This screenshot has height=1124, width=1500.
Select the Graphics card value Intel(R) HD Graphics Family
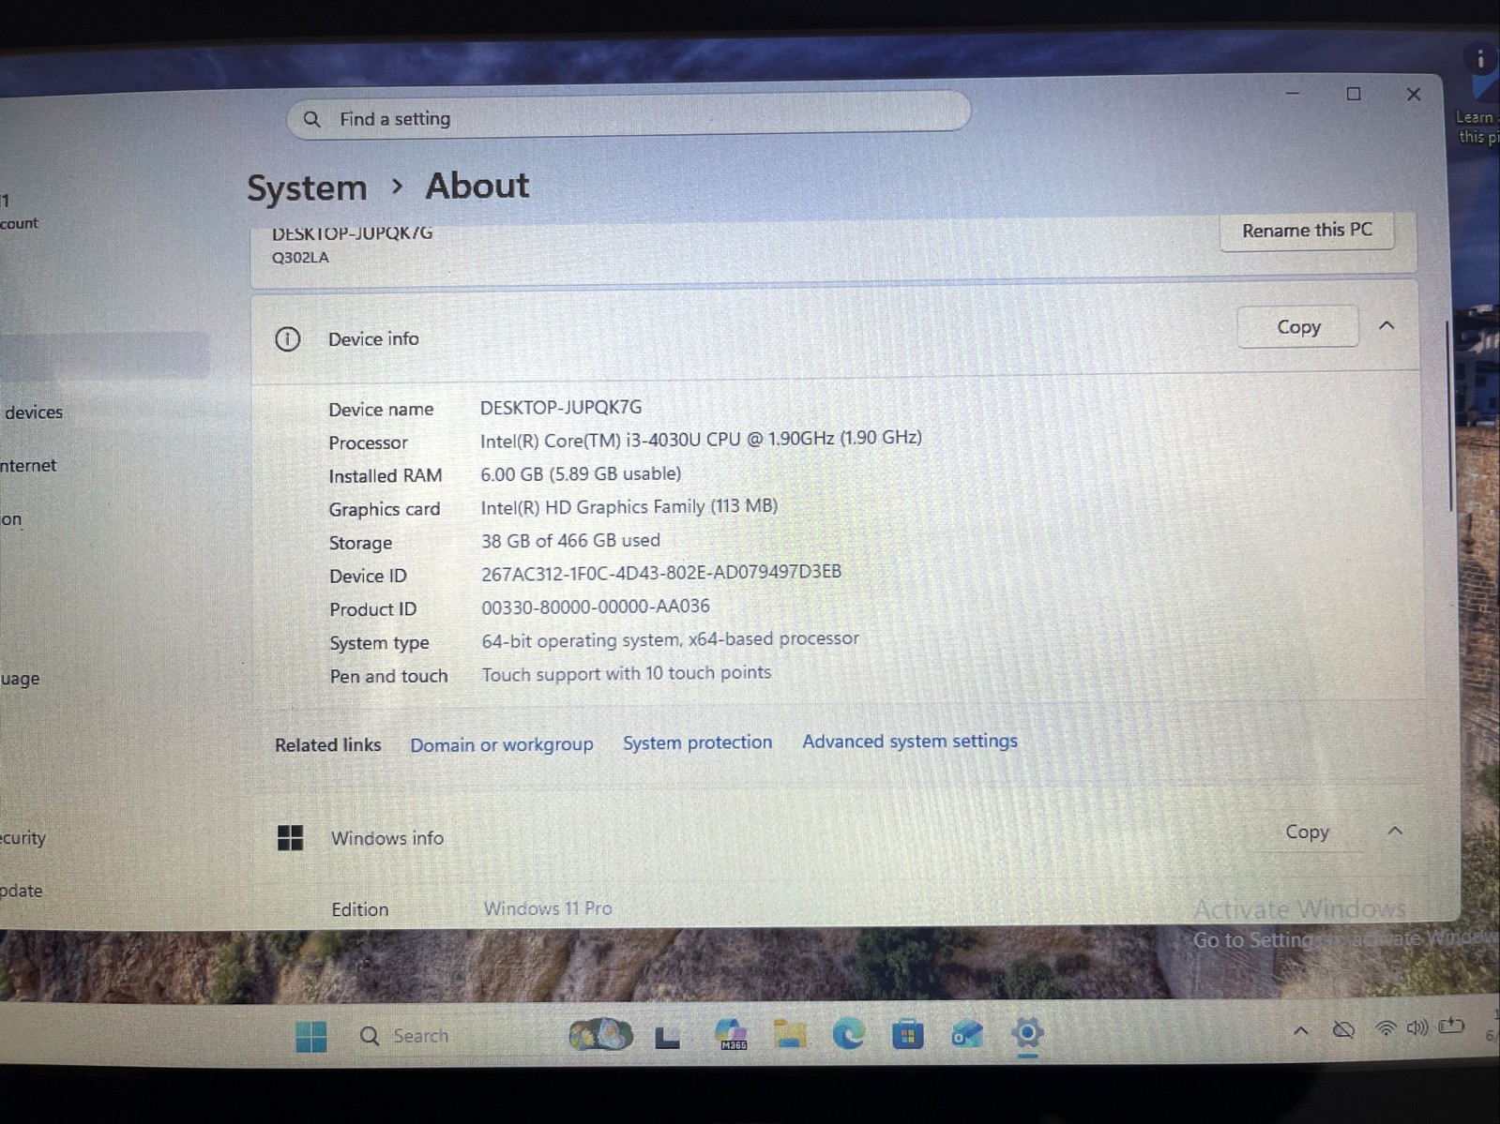[x=629, y=506]
